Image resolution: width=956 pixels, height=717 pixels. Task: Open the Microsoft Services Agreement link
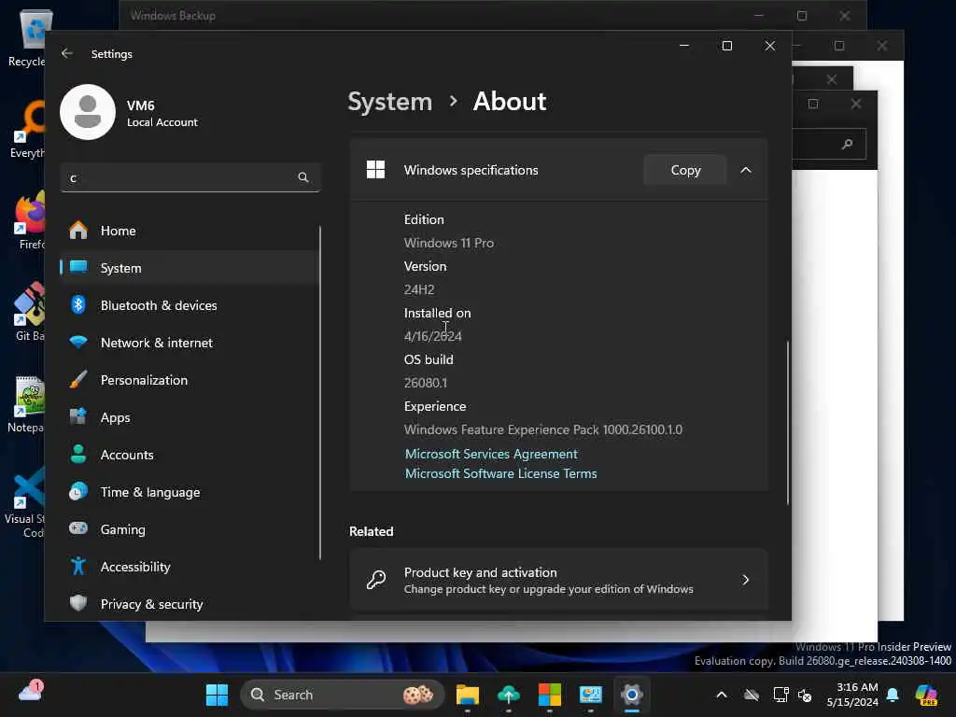491,455
